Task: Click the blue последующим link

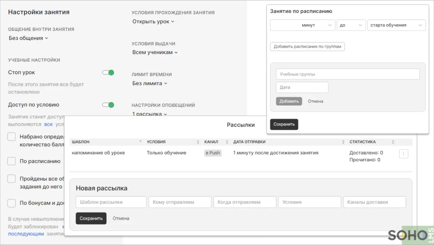Action: click(x=26, y=234)
